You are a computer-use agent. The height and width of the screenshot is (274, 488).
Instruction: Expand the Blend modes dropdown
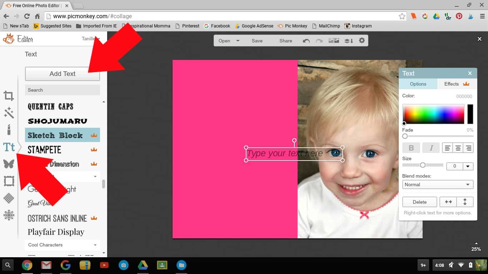[x=438, y=184]
